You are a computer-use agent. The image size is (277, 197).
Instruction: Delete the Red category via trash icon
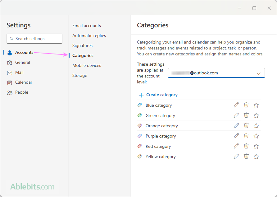click(246, 146)
